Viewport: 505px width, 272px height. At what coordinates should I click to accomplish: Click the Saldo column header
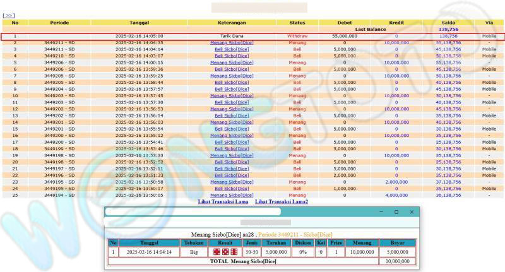pos(449,23)
